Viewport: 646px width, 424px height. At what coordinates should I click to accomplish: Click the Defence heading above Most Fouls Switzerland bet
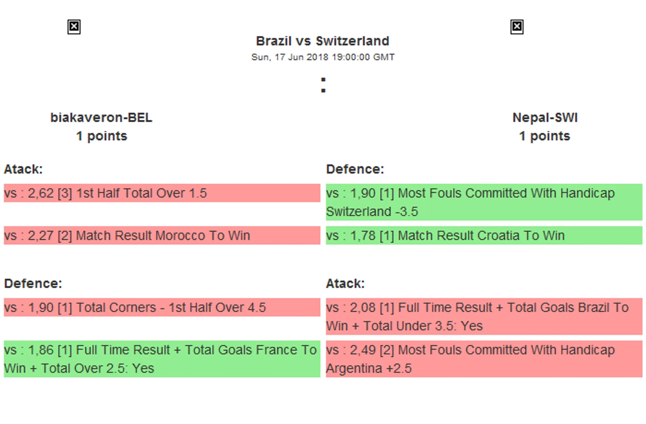355,169
